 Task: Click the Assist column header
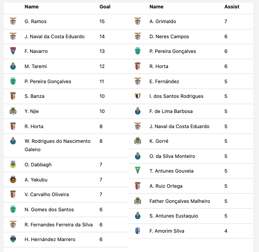[232, 7]
